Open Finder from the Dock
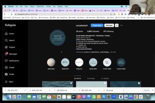This screenshot has width=155, height=103. [9, 97]
